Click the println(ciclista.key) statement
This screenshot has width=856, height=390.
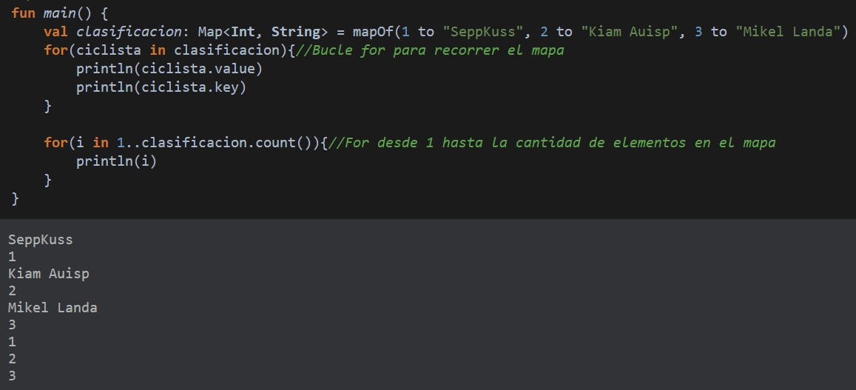161,87
